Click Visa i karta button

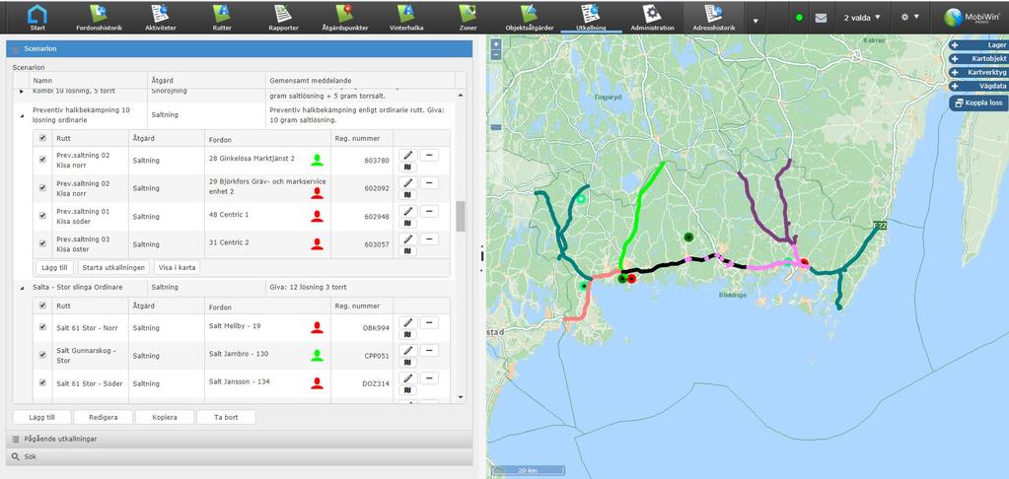pos(177,267)
